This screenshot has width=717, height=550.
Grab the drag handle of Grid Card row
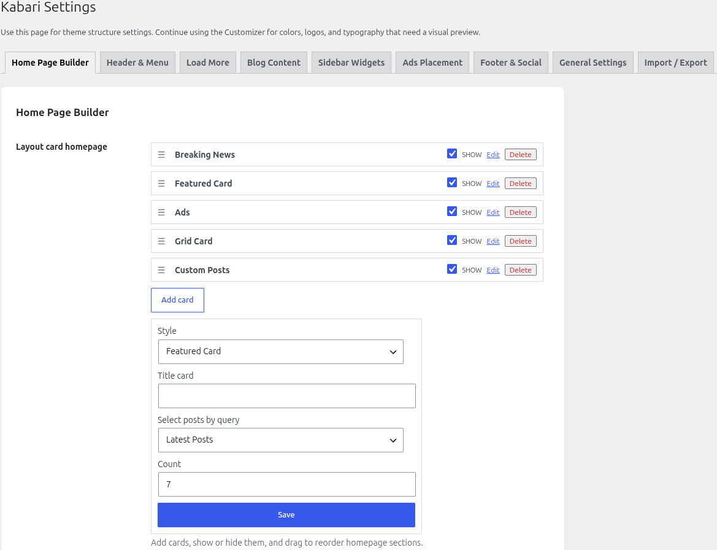tap(161, 241)
